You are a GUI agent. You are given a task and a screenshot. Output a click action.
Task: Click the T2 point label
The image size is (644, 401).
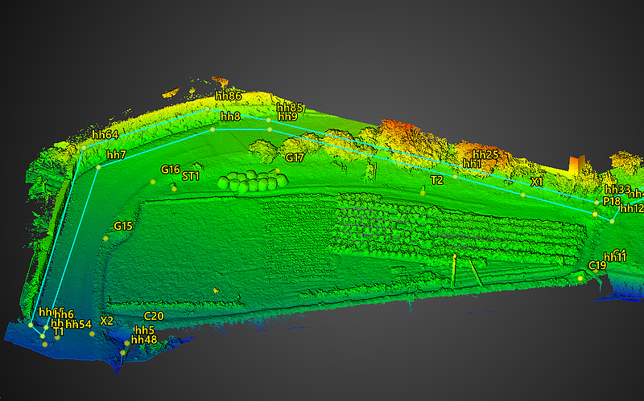[x=436, y=180]
